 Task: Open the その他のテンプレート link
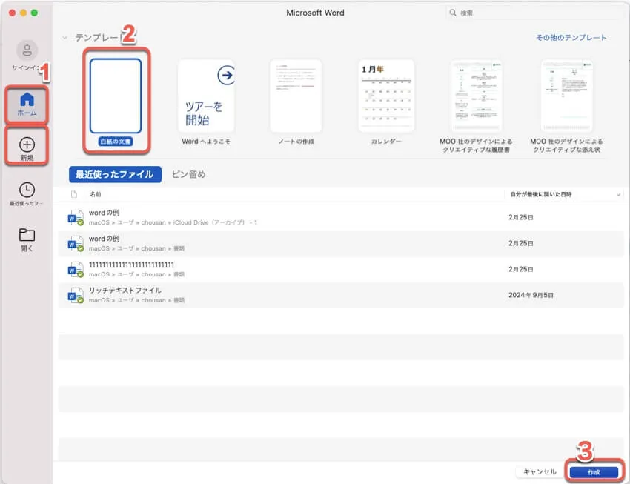pos(571,38)
